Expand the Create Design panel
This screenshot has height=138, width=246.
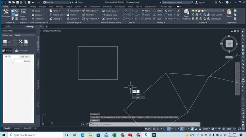74,23
